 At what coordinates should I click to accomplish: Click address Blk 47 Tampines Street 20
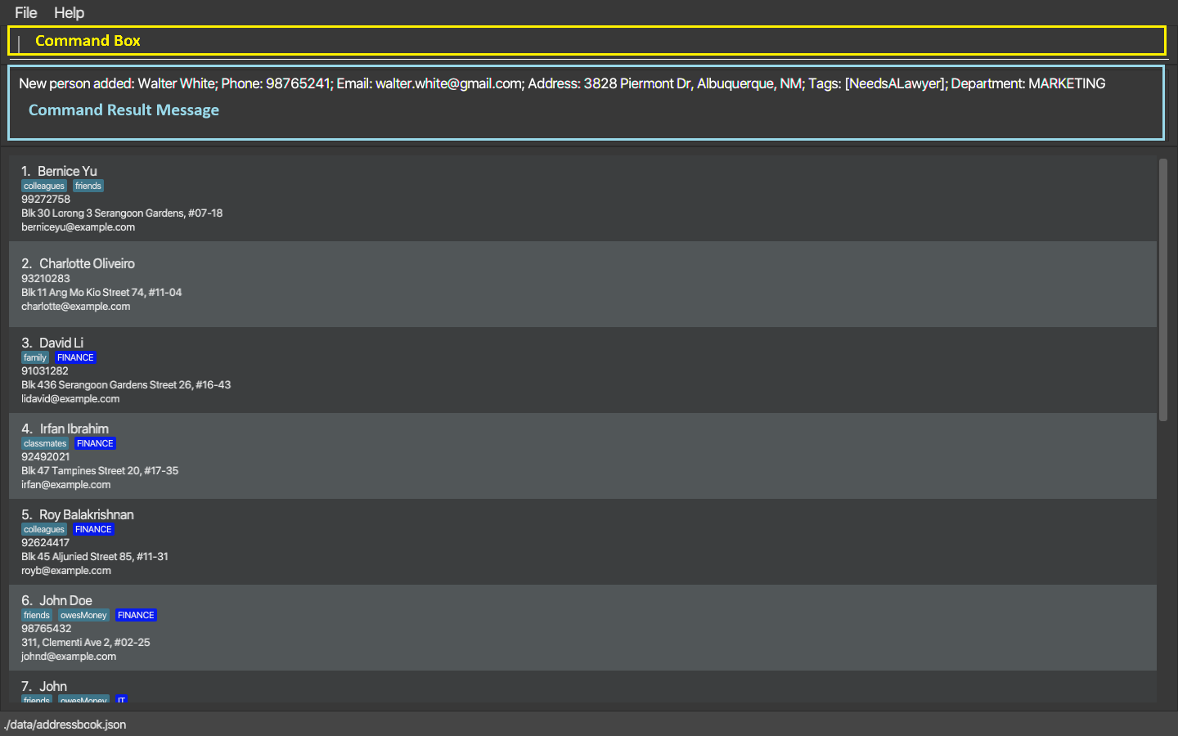[100, 471]
